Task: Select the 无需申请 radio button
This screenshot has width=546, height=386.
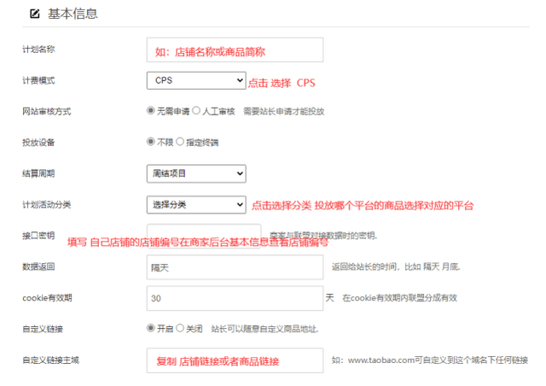Action: [151, 111]
